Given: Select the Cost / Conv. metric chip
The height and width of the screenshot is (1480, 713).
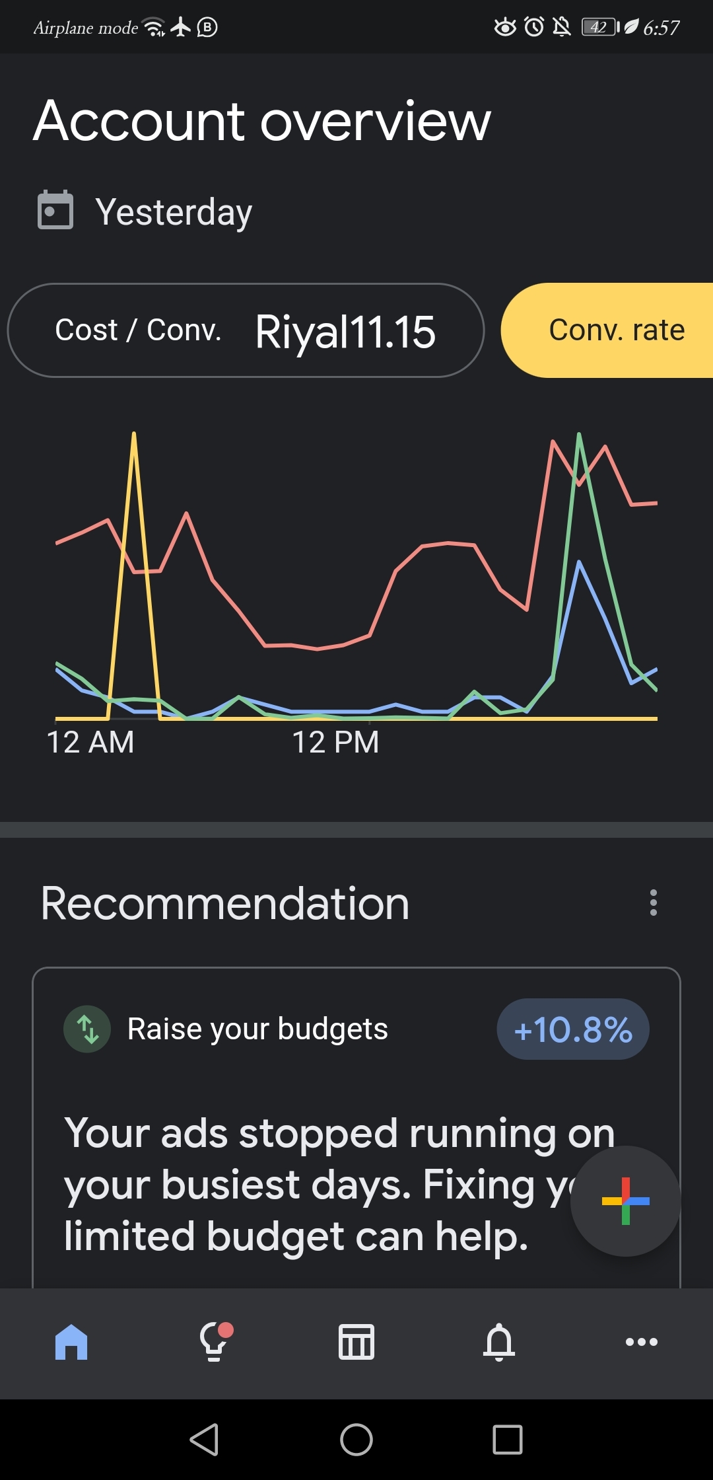Looking at the screenshot, I should pyautogui.click(x=246, y=330).
